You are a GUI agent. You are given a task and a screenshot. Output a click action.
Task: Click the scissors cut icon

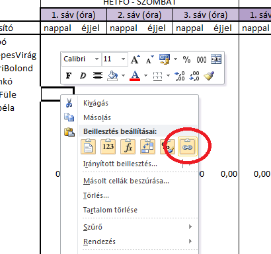click(x=69, y=103)
